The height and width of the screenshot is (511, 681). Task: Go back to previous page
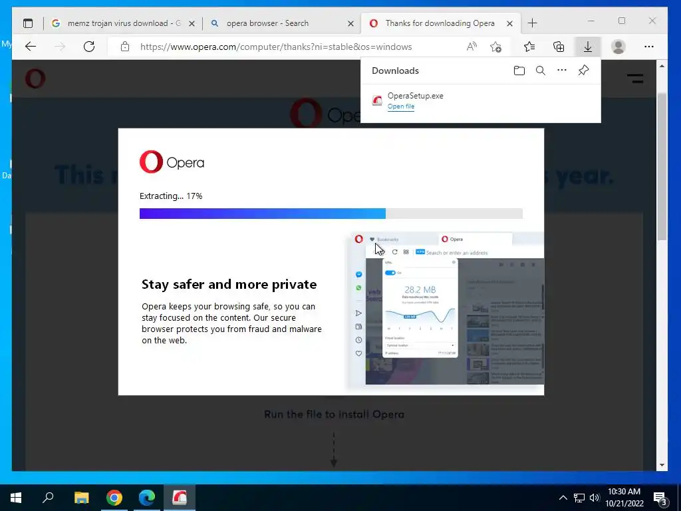(31, 47)
